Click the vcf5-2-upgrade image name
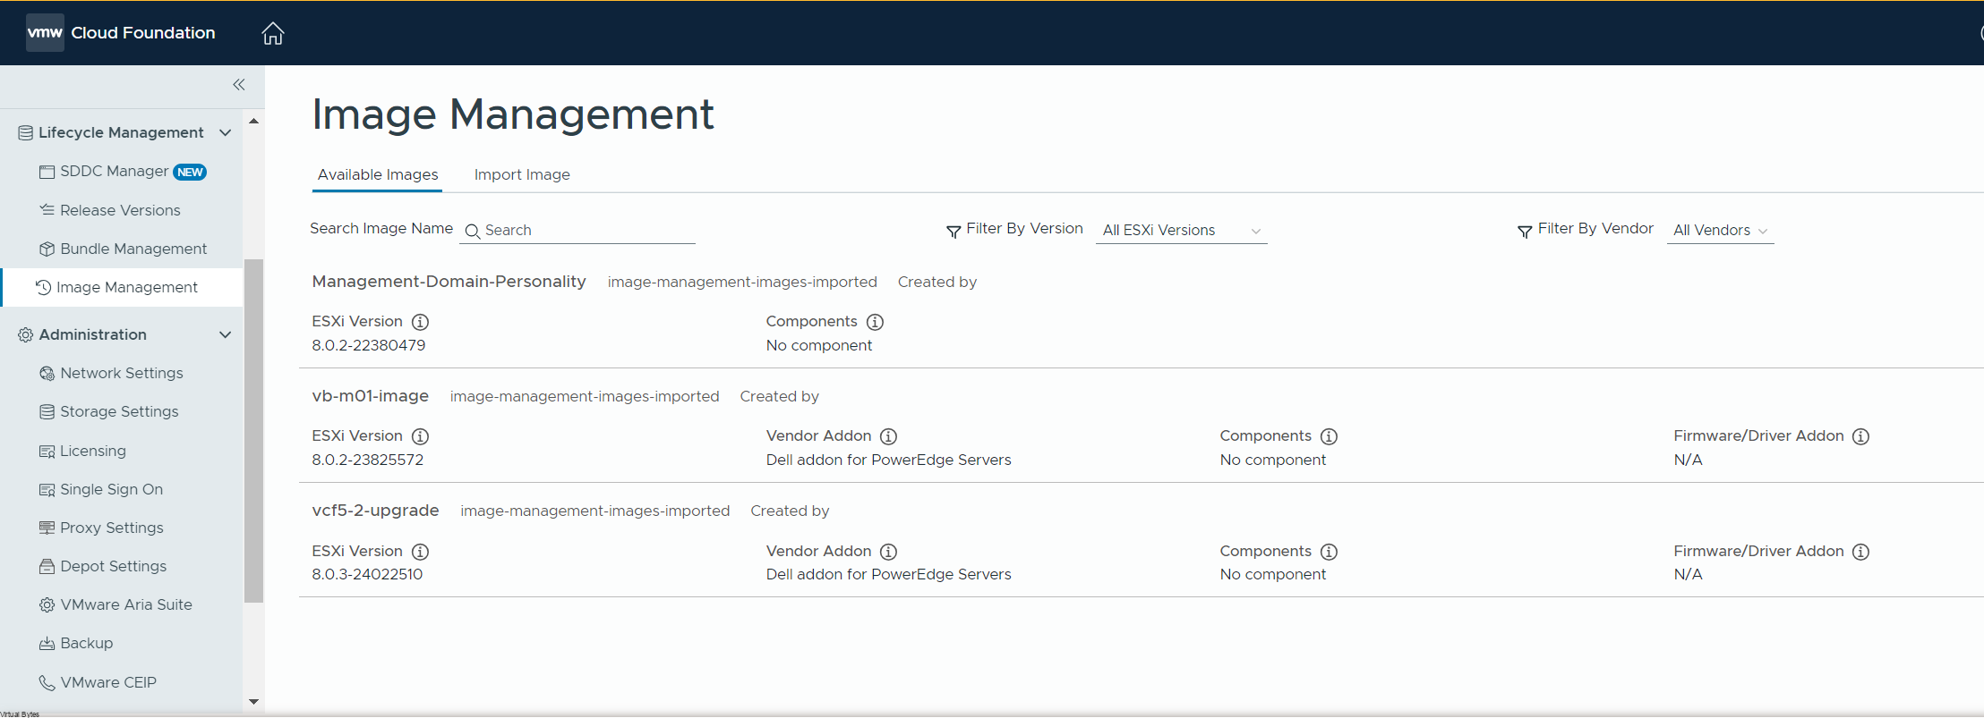The height and width of the screenshot is (718, 1984). point(375,511)
